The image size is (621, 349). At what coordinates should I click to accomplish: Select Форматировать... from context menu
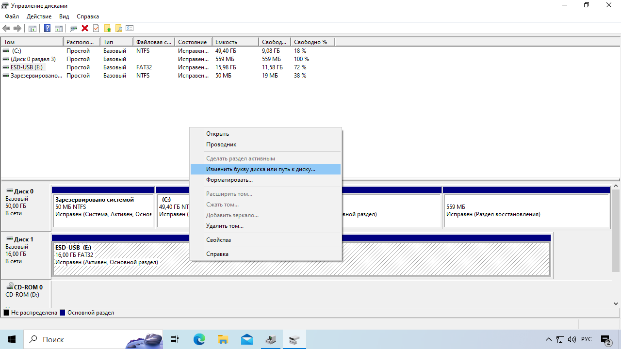[229, 180]
